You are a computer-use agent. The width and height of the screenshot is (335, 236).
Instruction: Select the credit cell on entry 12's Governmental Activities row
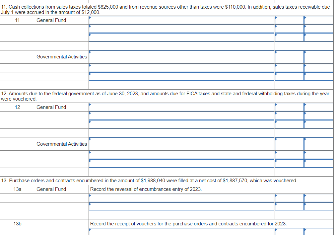pos(318,144)
